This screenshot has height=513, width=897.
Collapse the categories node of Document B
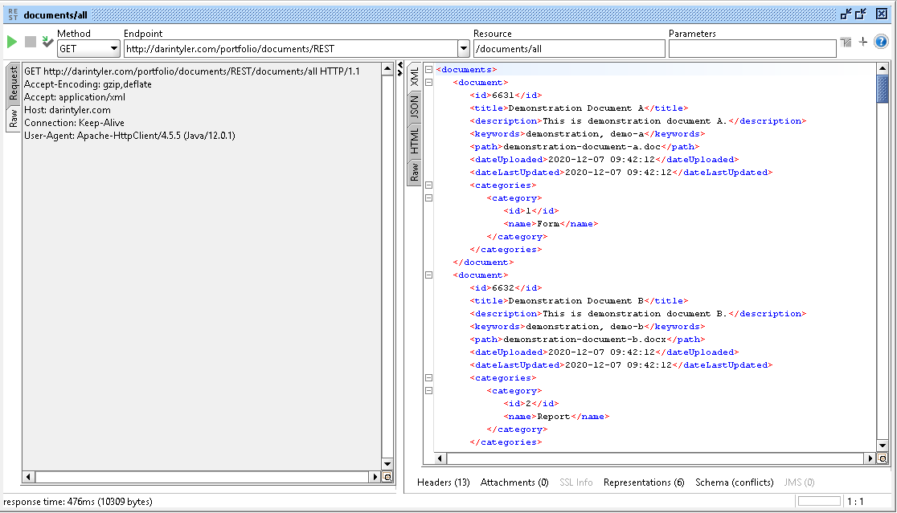click(x=428, y=378)
